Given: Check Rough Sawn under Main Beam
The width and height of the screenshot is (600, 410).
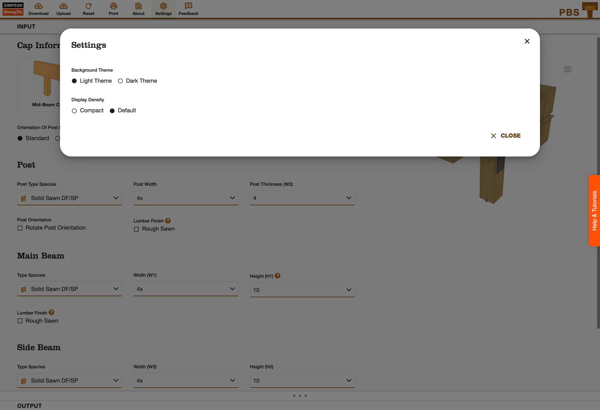Looking at the screenshot, I should pyautogui.click(x=20, y=321).
